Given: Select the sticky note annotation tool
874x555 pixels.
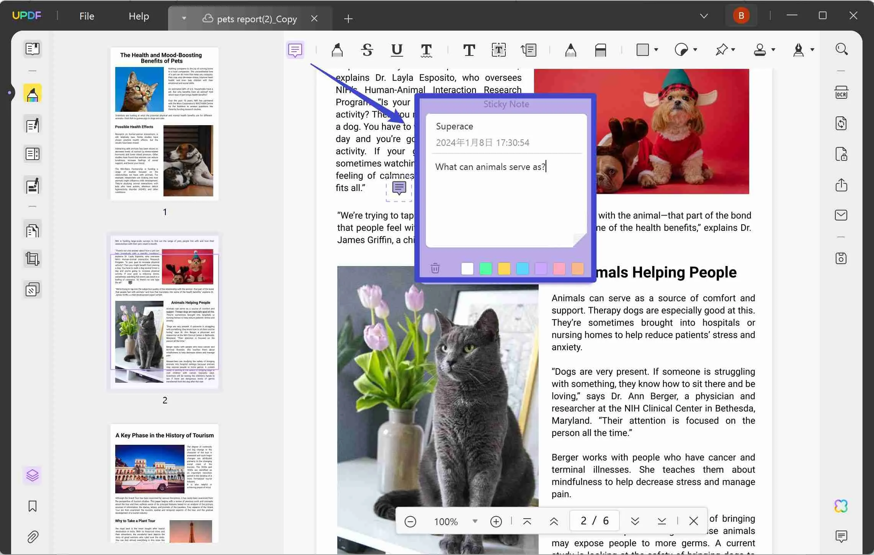Looking at the screenshot, I should 295,49.
